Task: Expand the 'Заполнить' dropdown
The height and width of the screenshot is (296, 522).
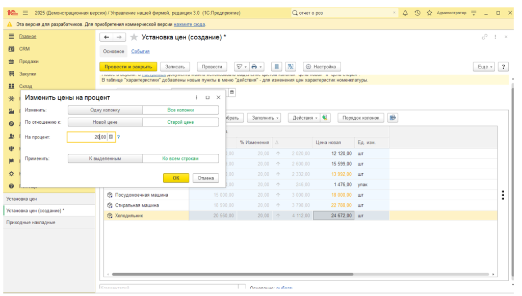Action: coord(265,118)
